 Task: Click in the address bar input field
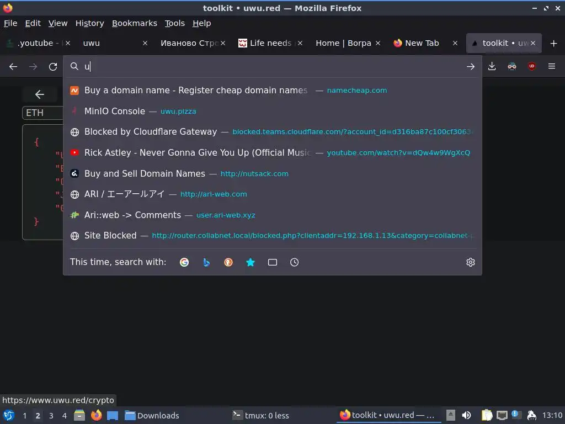tap(272, 67)
